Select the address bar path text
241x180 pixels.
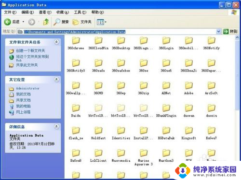75,32
